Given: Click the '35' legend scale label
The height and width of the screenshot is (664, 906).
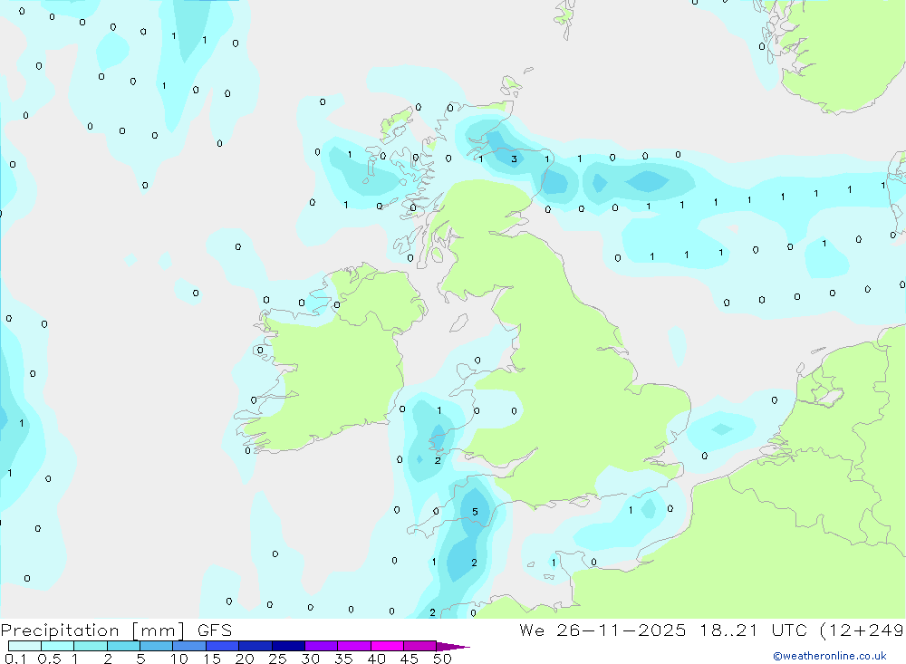Looking at the screenshot, I should [x=343, y=659].
